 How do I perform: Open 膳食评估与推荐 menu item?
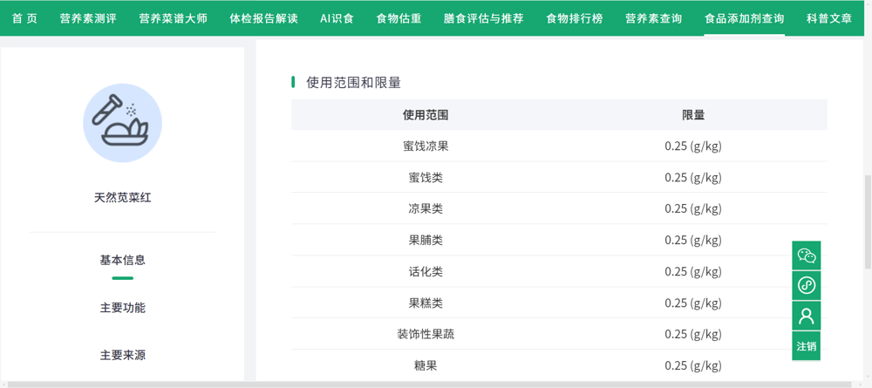483,18
